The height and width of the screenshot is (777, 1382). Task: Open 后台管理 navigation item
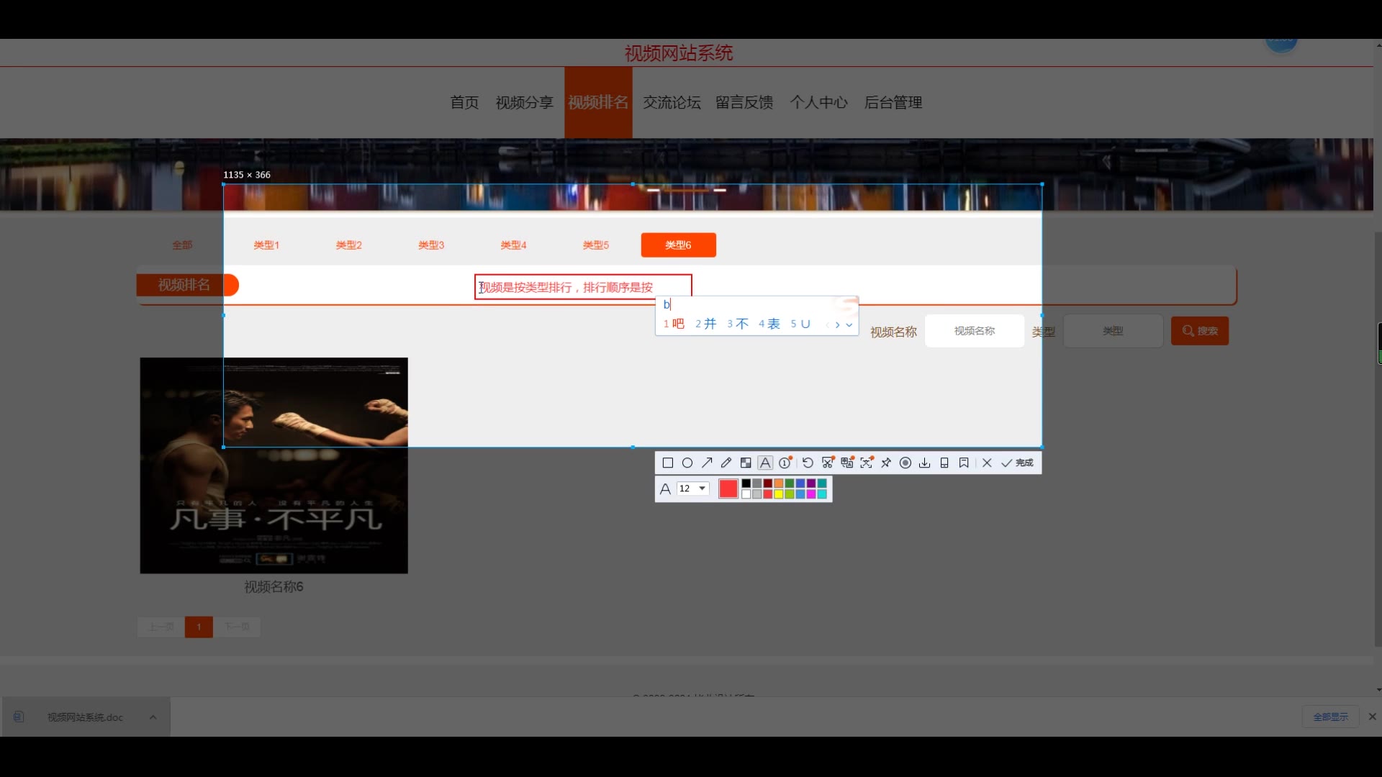point(893,102)
